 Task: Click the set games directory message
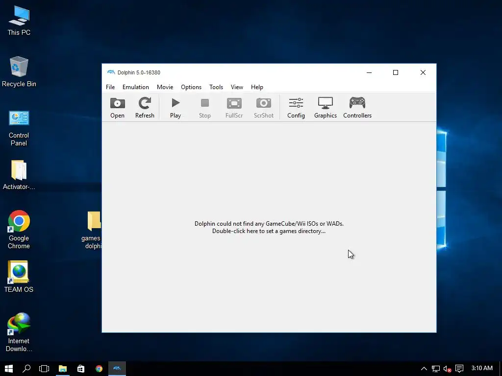[269, 227]
